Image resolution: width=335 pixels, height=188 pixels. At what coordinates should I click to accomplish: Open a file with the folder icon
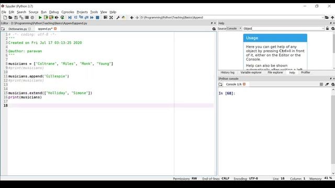point(10,17)
